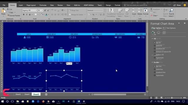This screenshot has height=105, width=188.
Task: Select the Pattern fill radio button
Action: [155, 55]
